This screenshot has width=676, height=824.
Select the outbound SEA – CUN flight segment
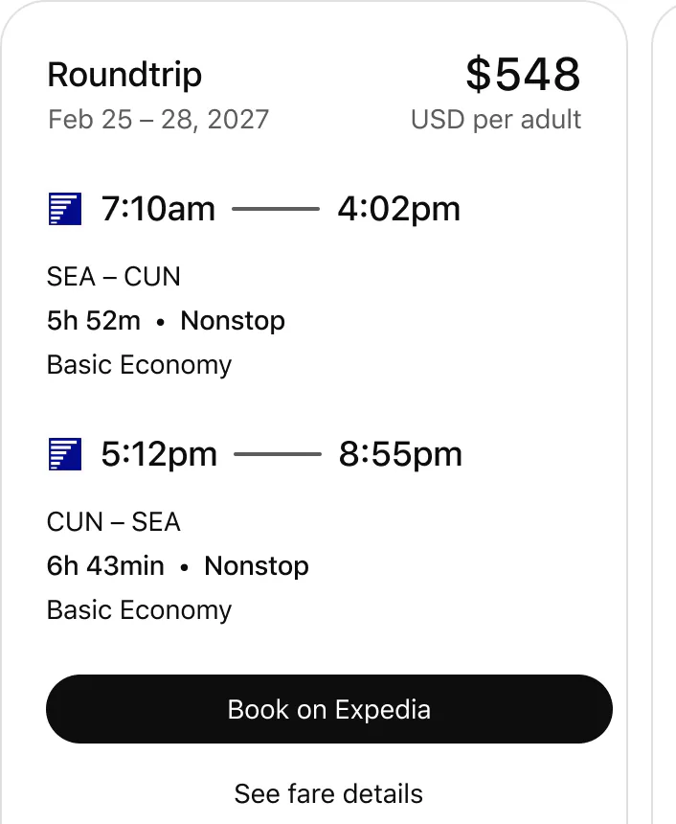pos(113,276)
